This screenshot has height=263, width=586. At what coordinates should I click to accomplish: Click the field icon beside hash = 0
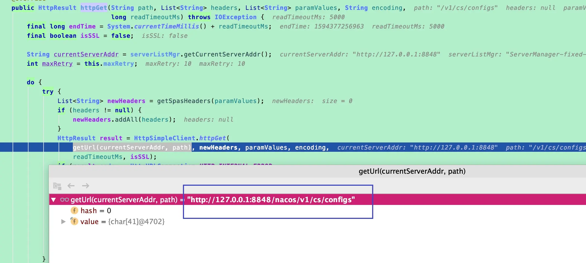click(74, 210)
